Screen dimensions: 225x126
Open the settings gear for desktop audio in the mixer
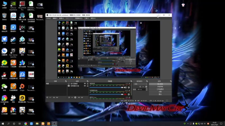129,87
